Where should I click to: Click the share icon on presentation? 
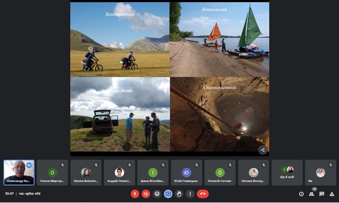[263, 150]
